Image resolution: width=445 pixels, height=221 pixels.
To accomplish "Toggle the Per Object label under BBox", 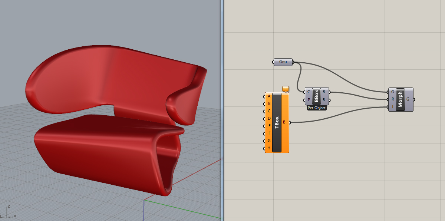I will tap(317, 108).
